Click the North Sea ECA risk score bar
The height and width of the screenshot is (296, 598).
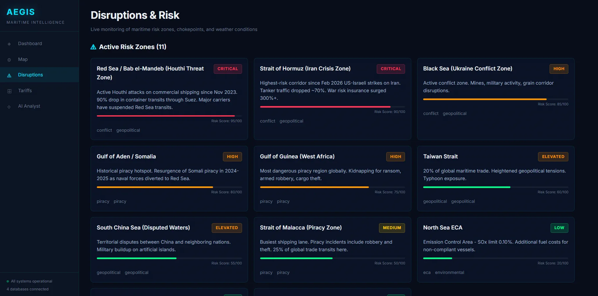(x=496, y=258)
